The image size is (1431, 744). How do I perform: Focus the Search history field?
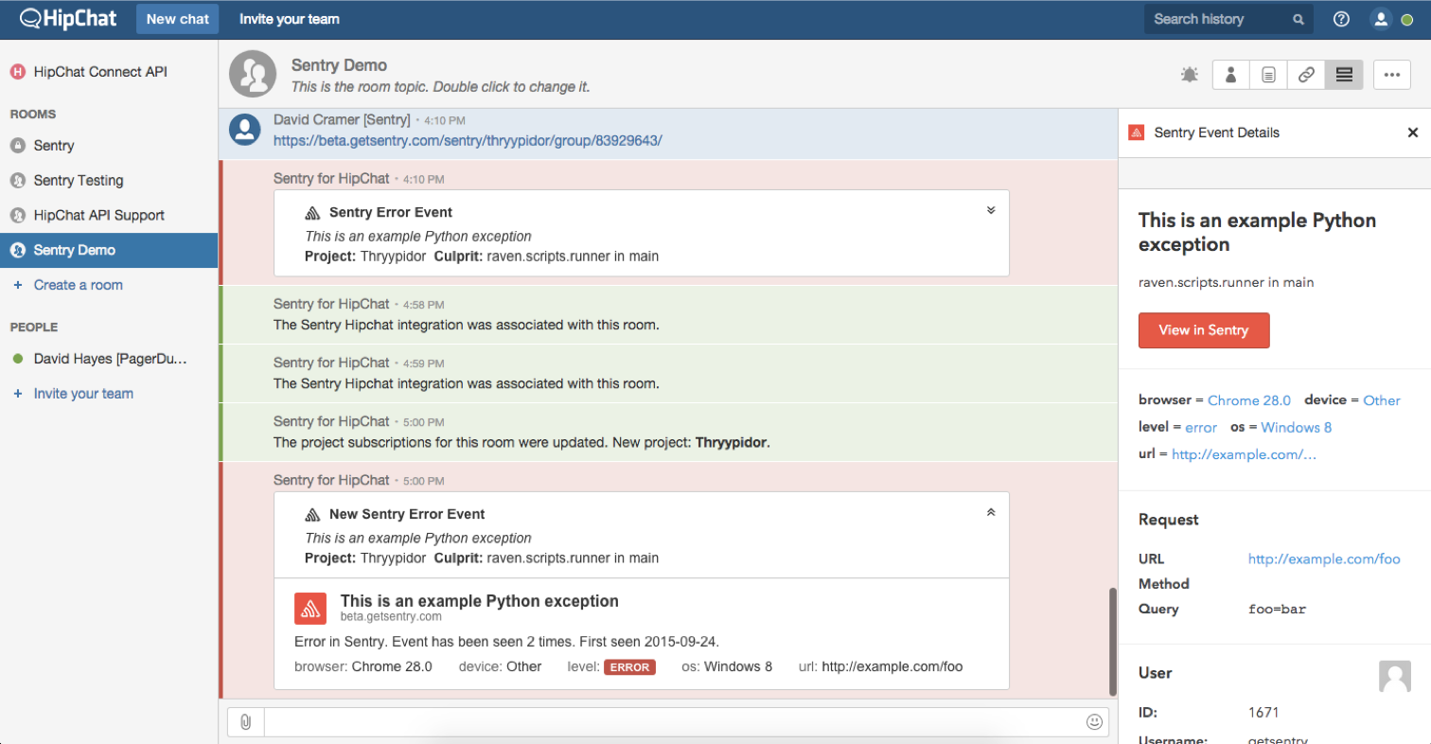(1221, 19)
